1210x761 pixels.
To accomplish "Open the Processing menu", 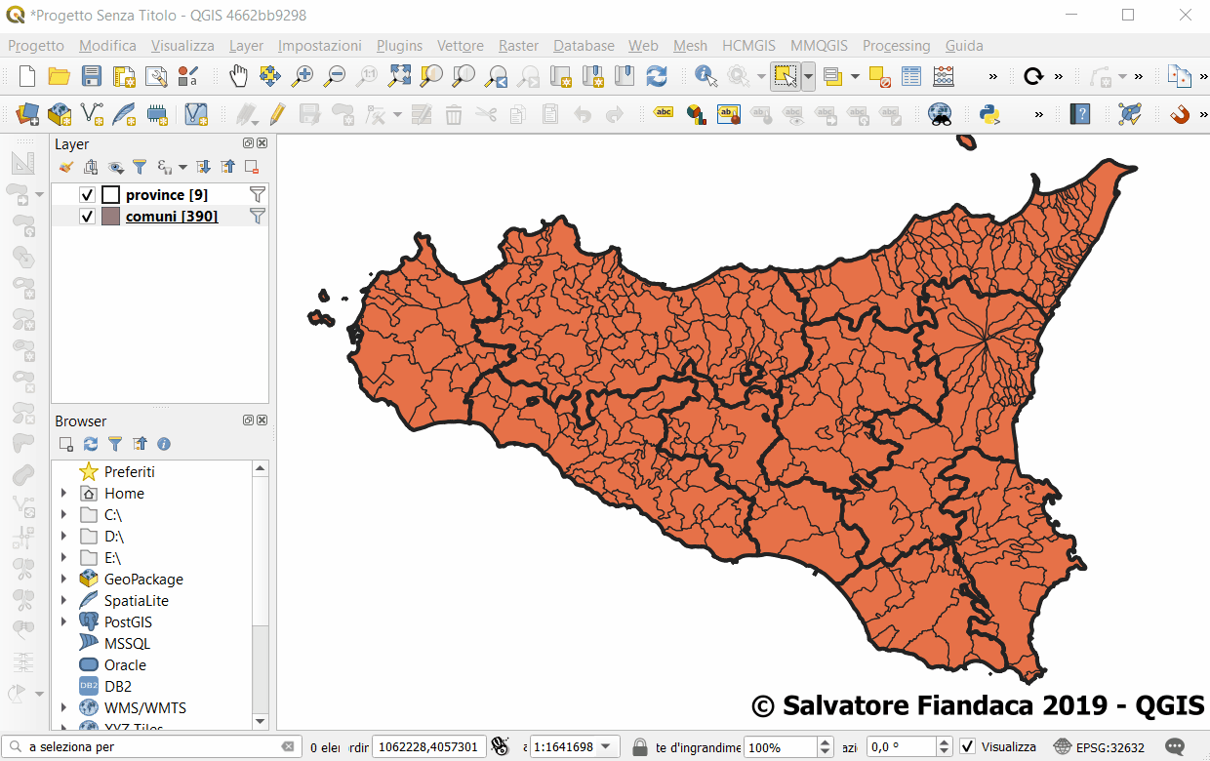I will pyautogui.click(x=896, y=46).
